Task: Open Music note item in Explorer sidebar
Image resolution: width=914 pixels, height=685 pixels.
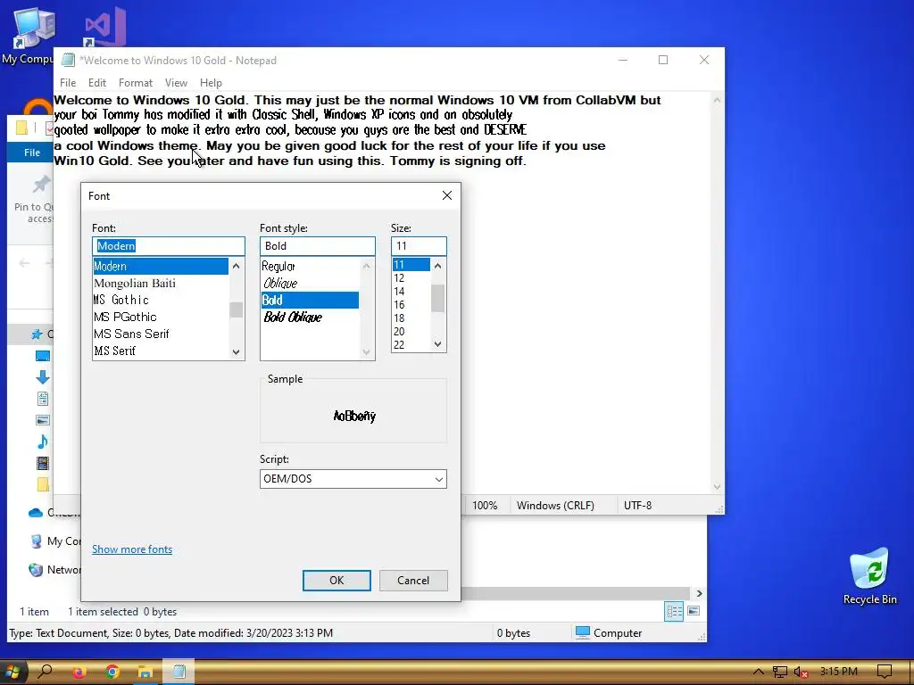Action: pos(43,442)
